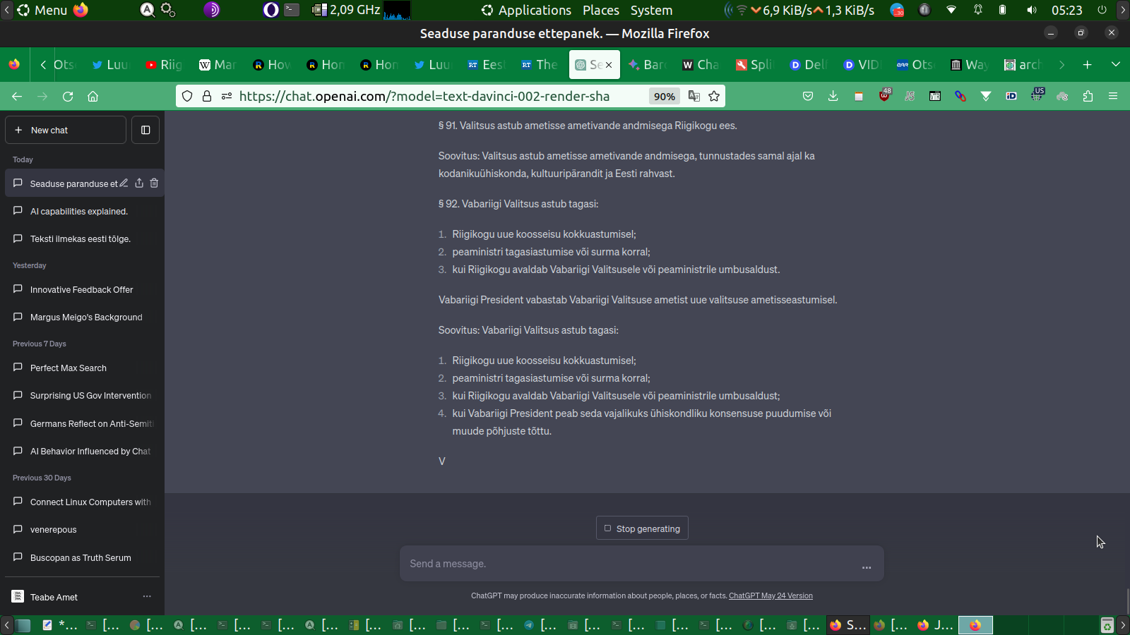Go back to the previous page in Firefox
Viewport: 1130px width, 635px height.
click(17, 96)
